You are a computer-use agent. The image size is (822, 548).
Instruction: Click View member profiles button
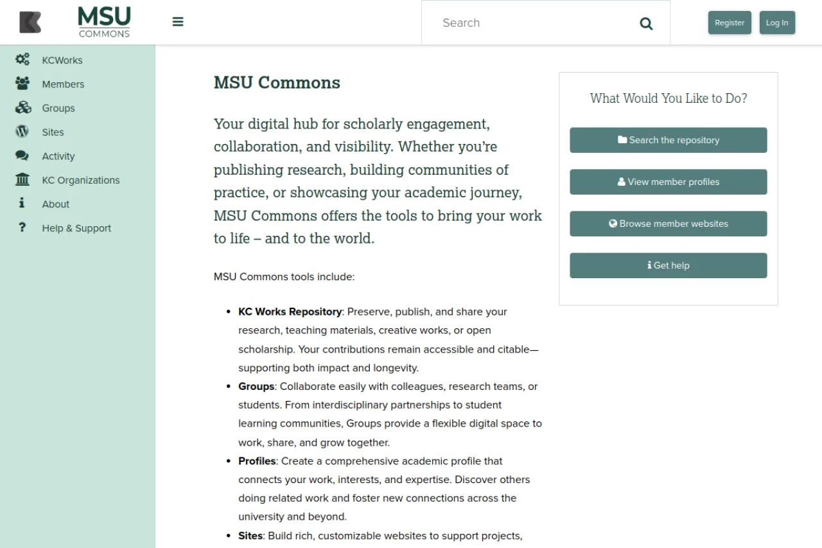[x=668, y=182]
